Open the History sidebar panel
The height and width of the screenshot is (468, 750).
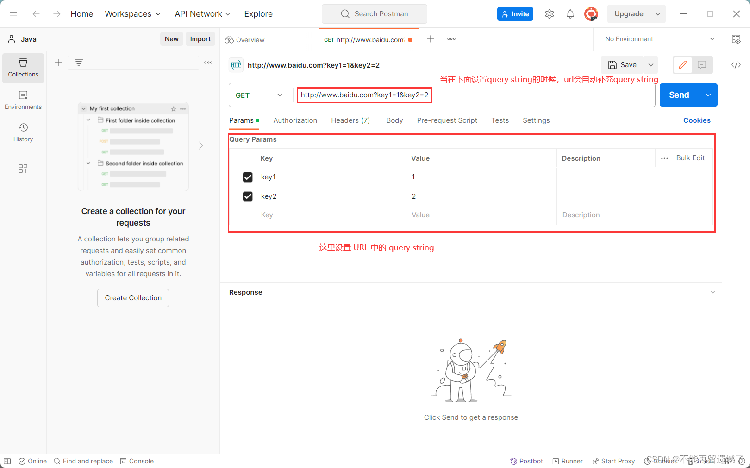pos(23,133)
